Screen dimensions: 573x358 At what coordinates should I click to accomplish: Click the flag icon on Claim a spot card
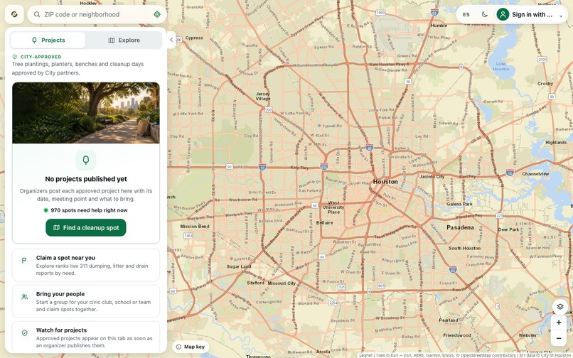pyautogui.click(x=24, y=261)
